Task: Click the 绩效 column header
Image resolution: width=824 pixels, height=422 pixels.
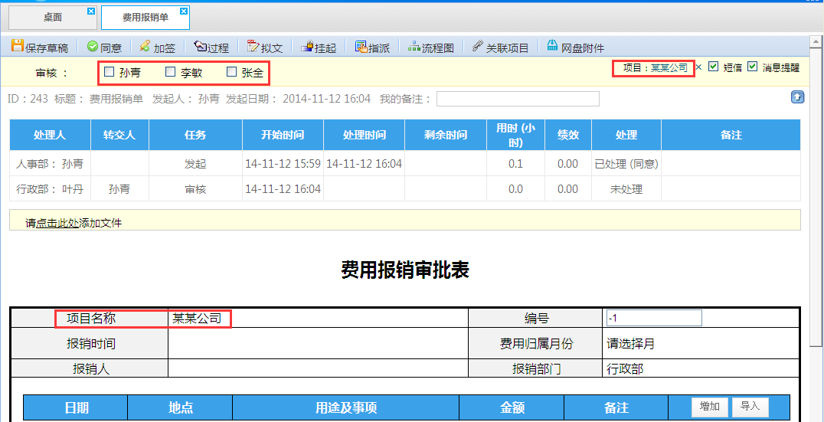Action: click(x=568, y=135)
